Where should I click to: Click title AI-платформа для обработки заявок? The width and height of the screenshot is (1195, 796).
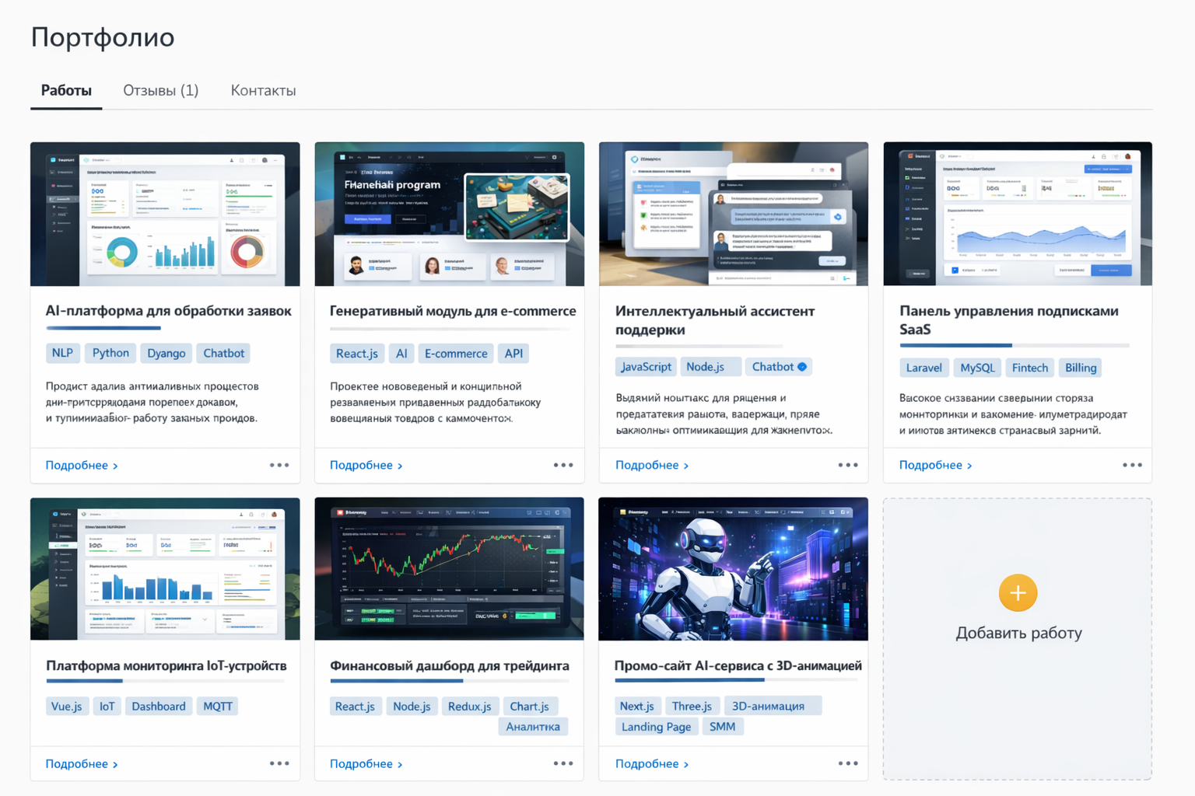click(168, 311)
